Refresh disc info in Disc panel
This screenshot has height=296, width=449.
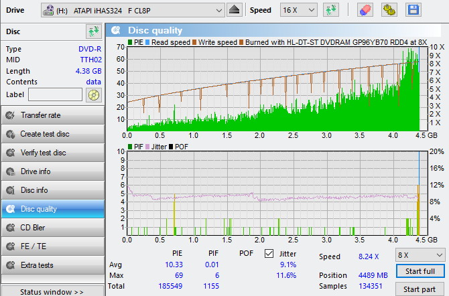[93, 31]
